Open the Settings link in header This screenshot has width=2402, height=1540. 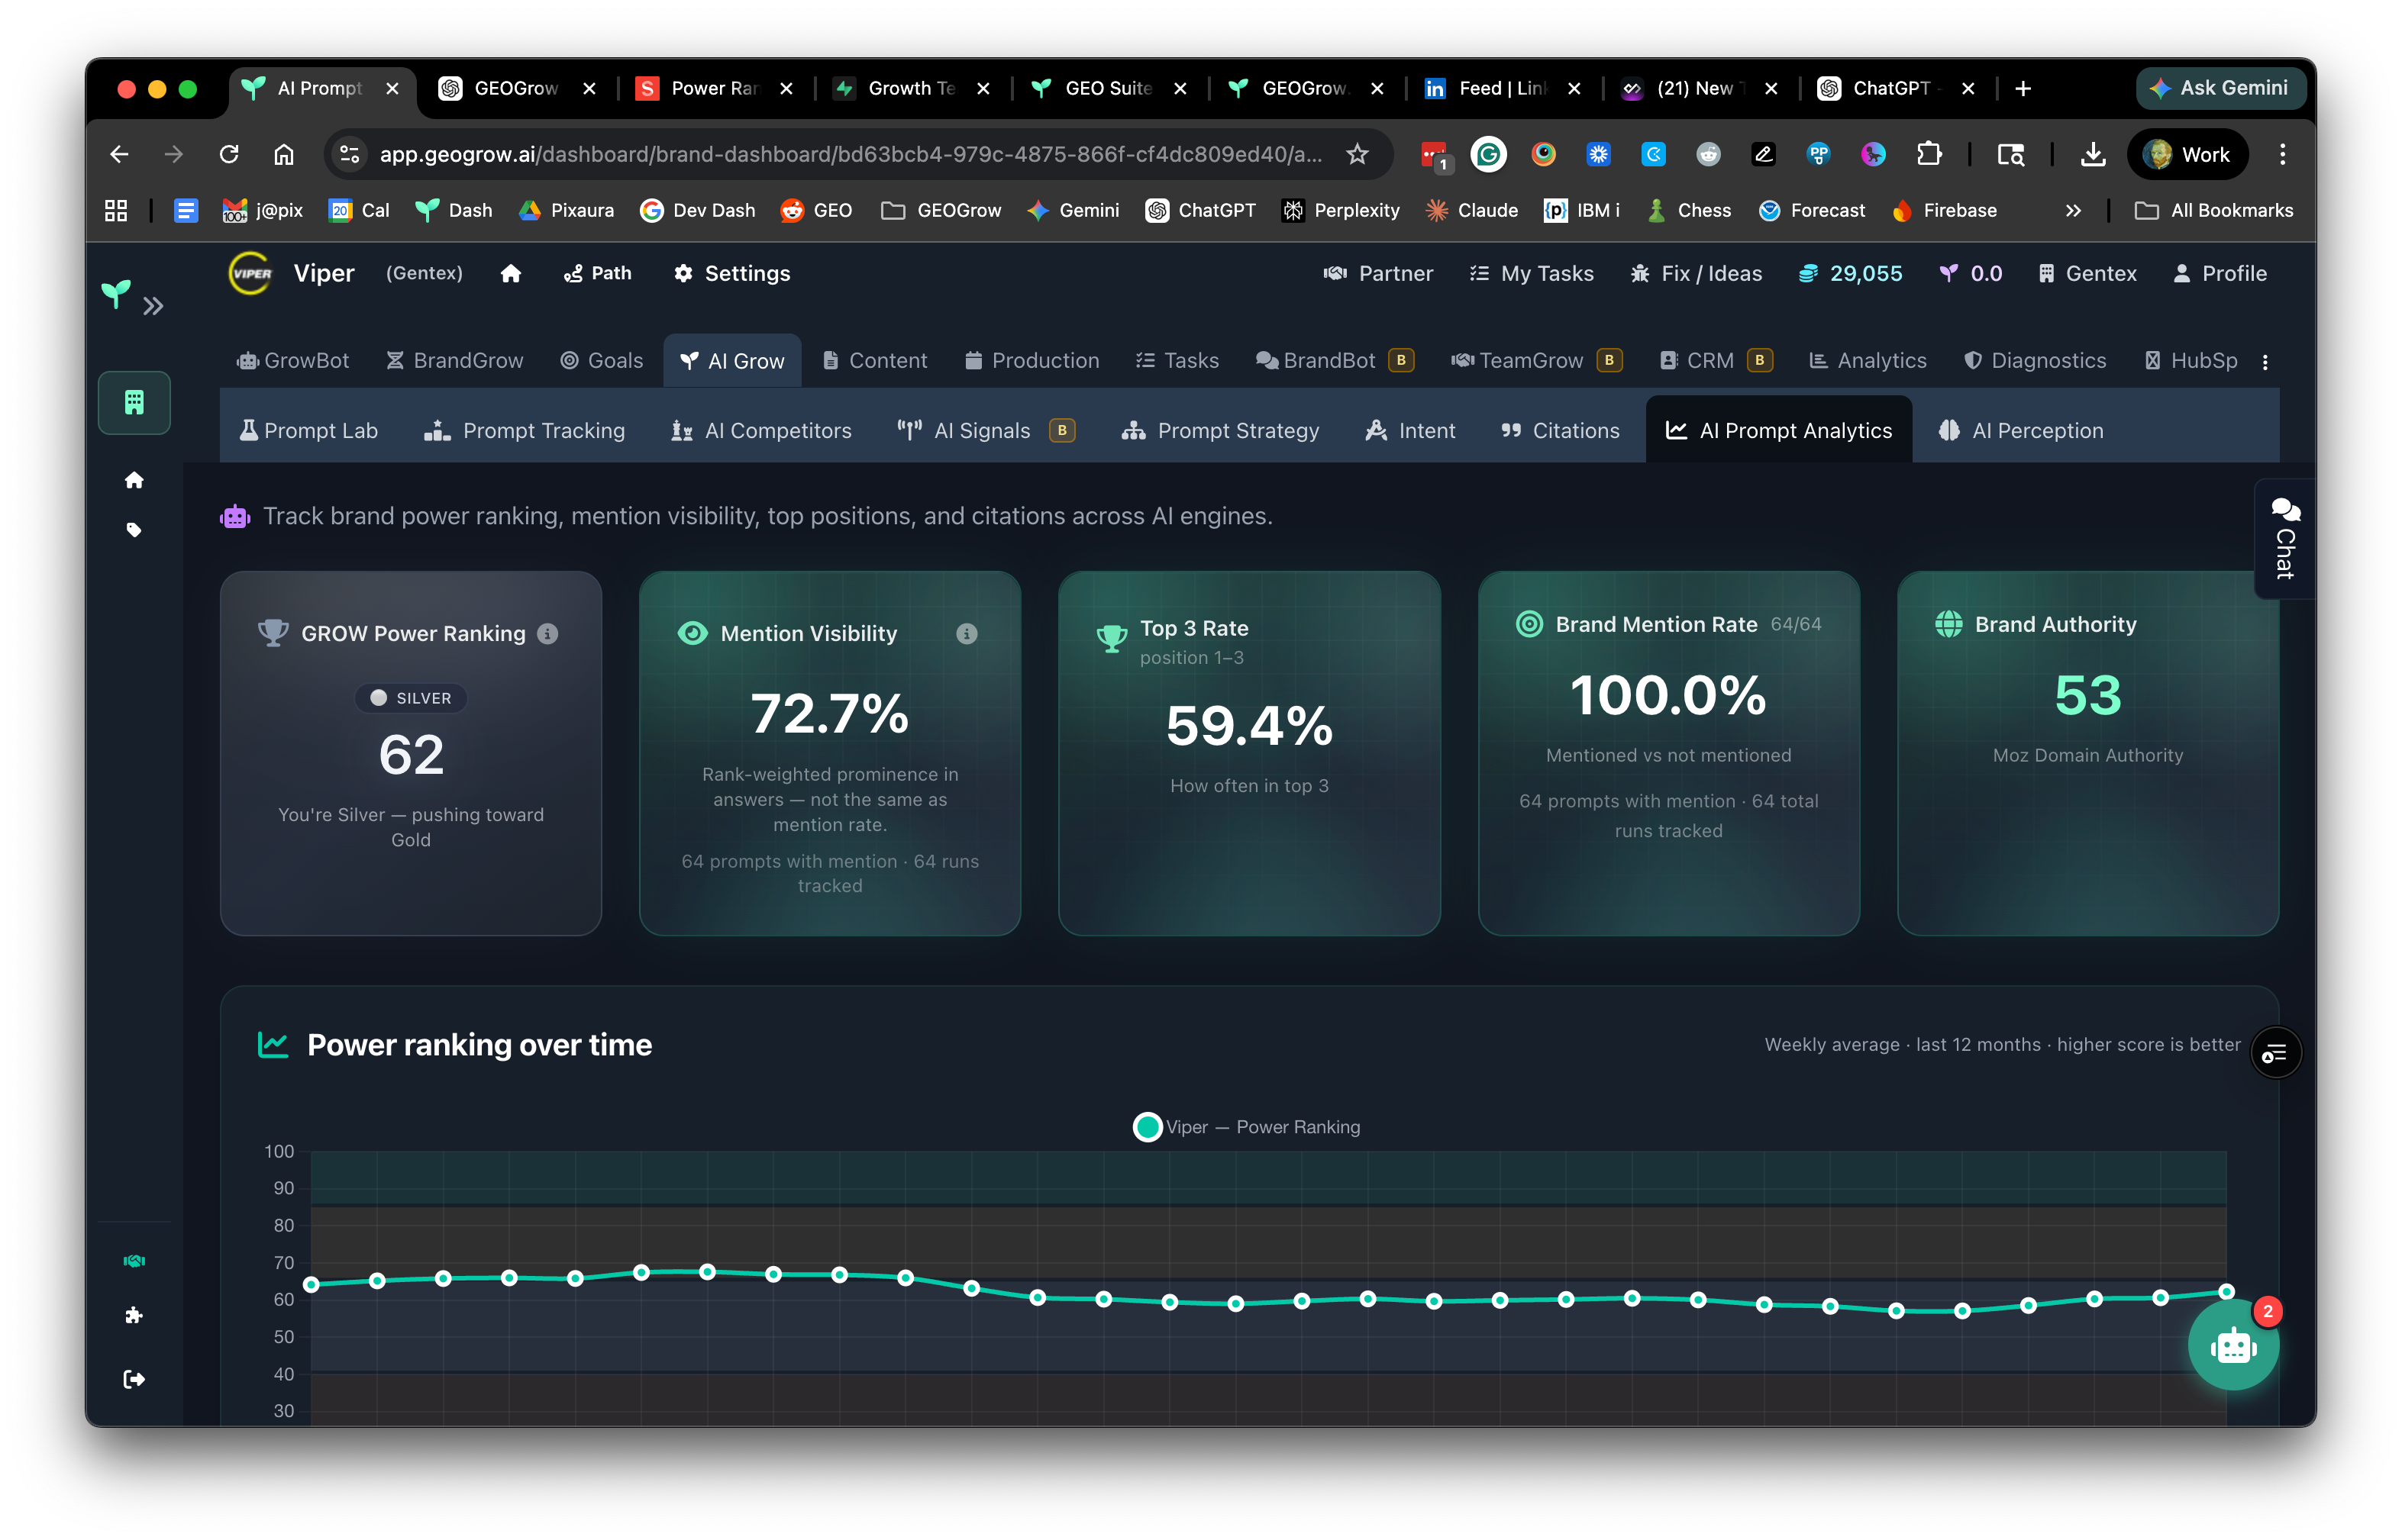pos(731,273)
